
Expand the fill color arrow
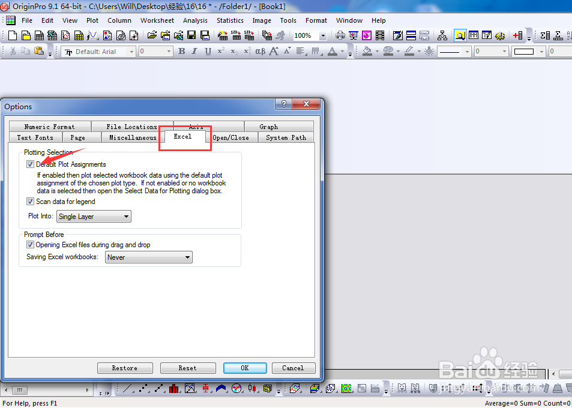(377, 52)
